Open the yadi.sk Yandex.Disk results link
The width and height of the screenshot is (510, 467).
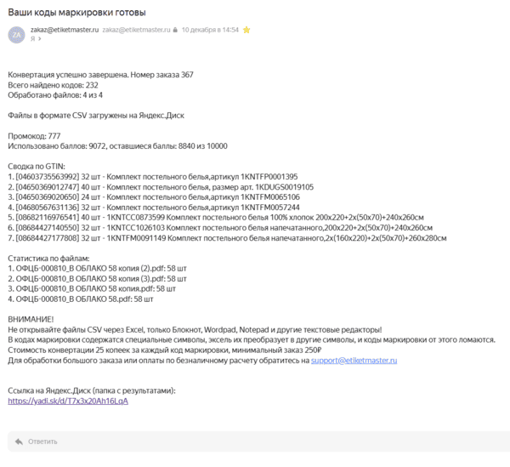[x=68, y=400]
